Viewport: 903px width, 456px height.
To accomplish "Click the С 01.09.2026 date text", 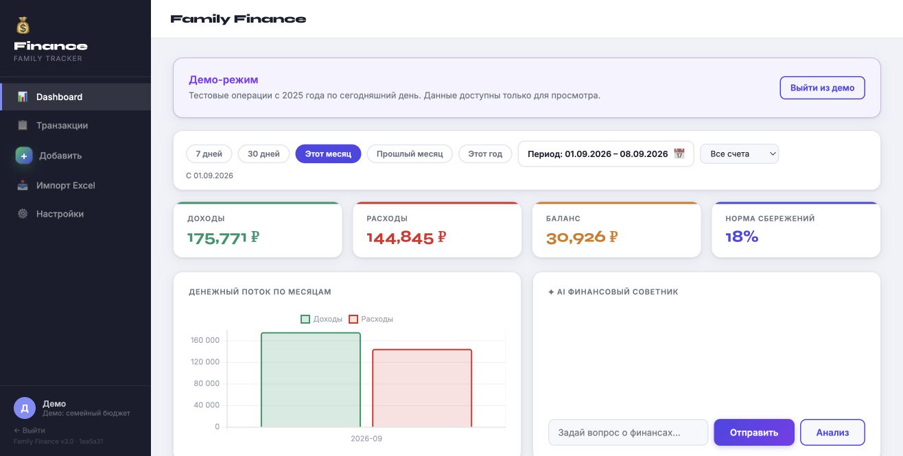I will pos(209,176).
